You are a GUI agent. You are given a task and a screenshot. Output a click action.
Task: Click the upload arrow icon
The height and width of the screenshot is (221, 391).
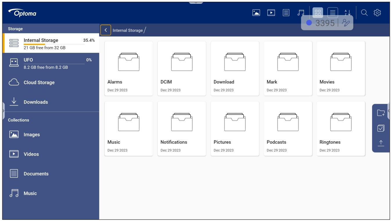(x=381, y=143)
